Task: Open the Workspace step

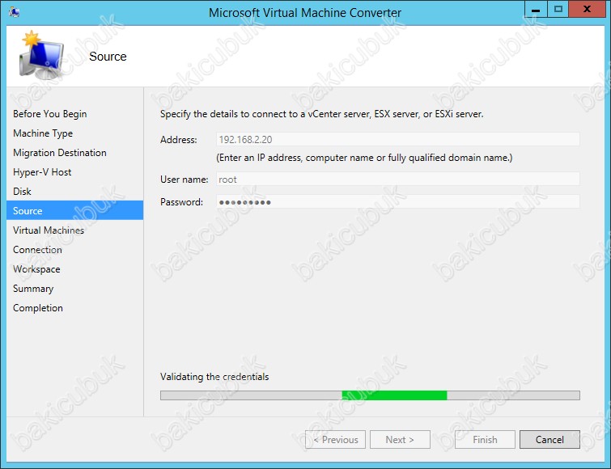Action: 36,269
